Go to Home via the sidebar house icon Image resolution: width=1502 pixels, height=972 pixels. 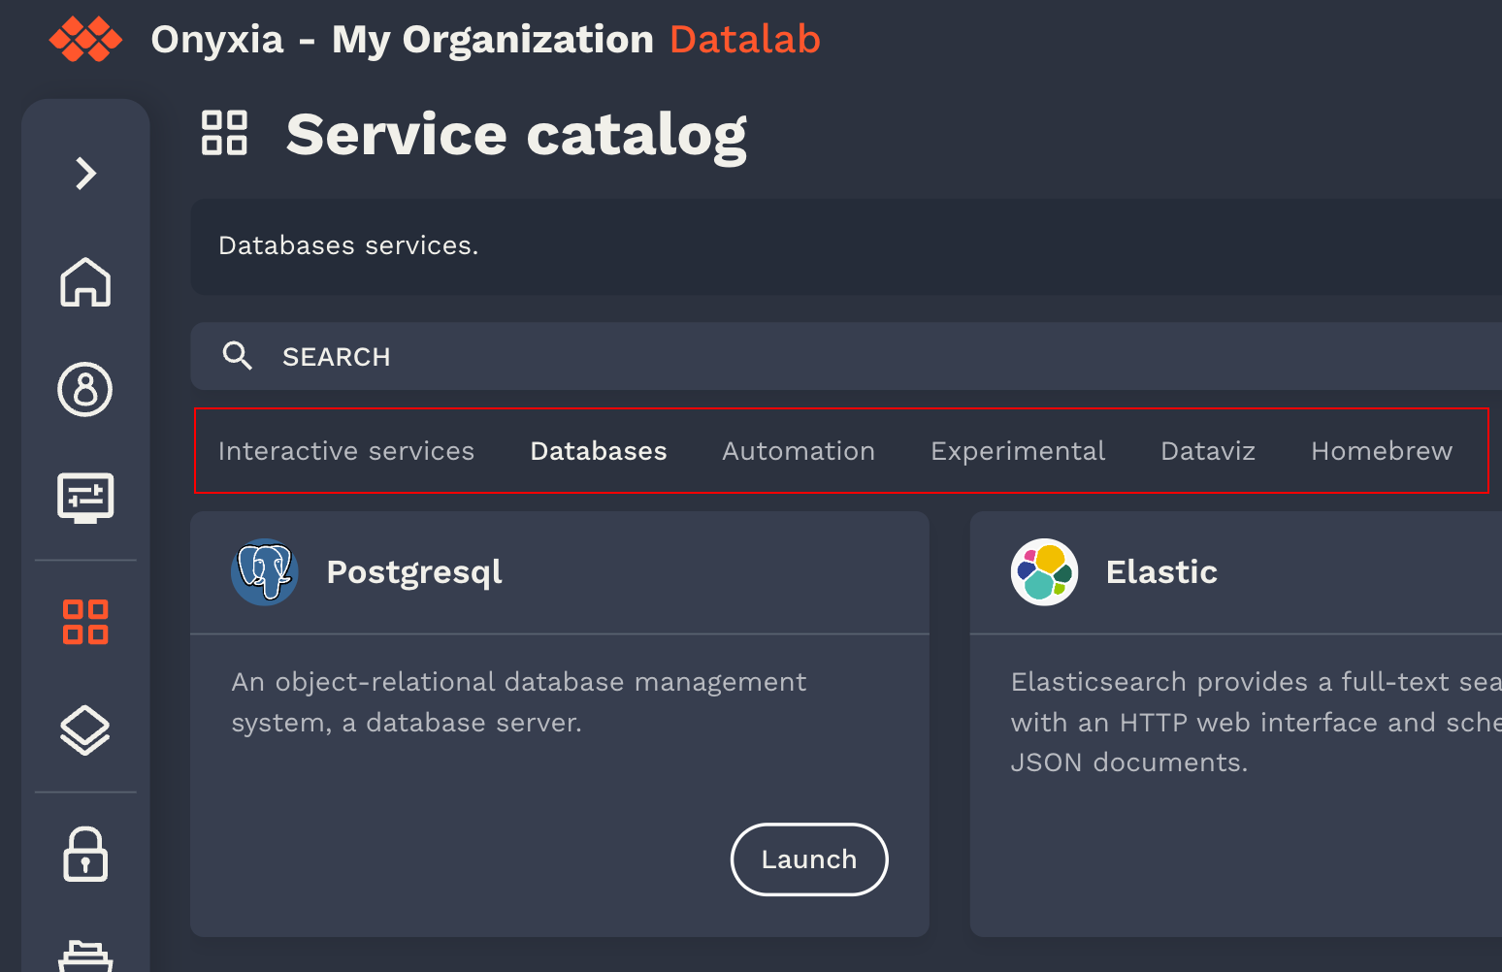click(x=85, y=282)
